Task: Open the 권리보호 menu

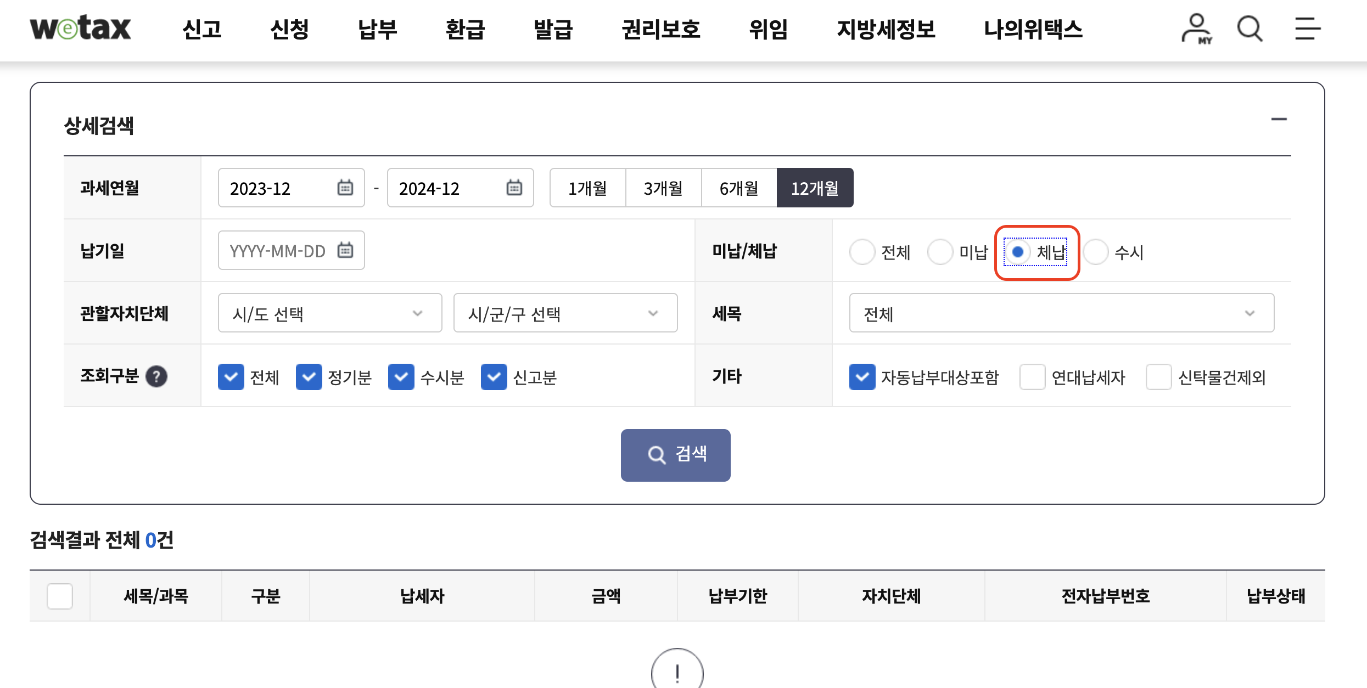Action: pos(661,29)
